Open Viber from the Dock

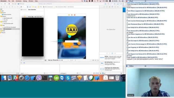coord(39,78)
